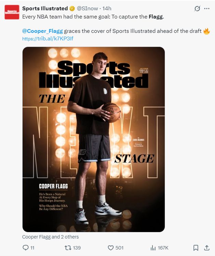This screenshot has height=256, width=215.
Task: Click the Grok slashed-circle icon
Action: pyautogui.click(x=197, y=9)
